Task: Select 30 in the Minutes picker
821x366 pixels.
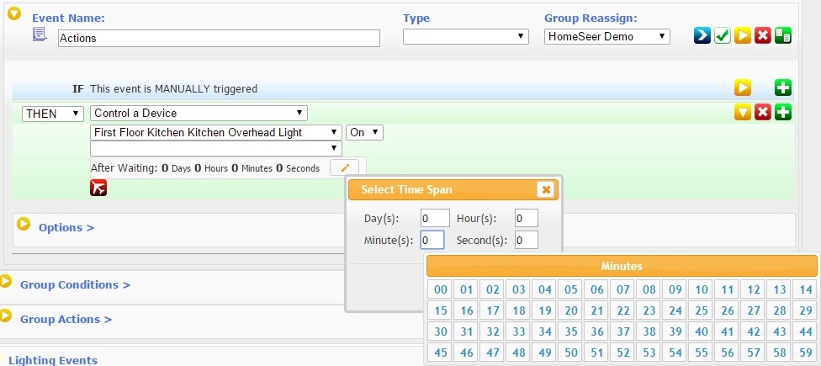Action: tap(441, 332)
